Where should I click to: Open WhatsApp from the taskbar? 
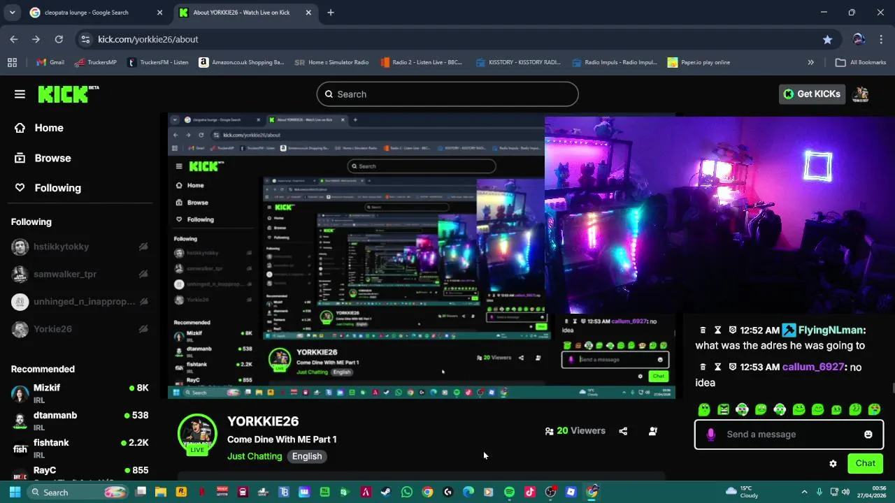[406, 492]
